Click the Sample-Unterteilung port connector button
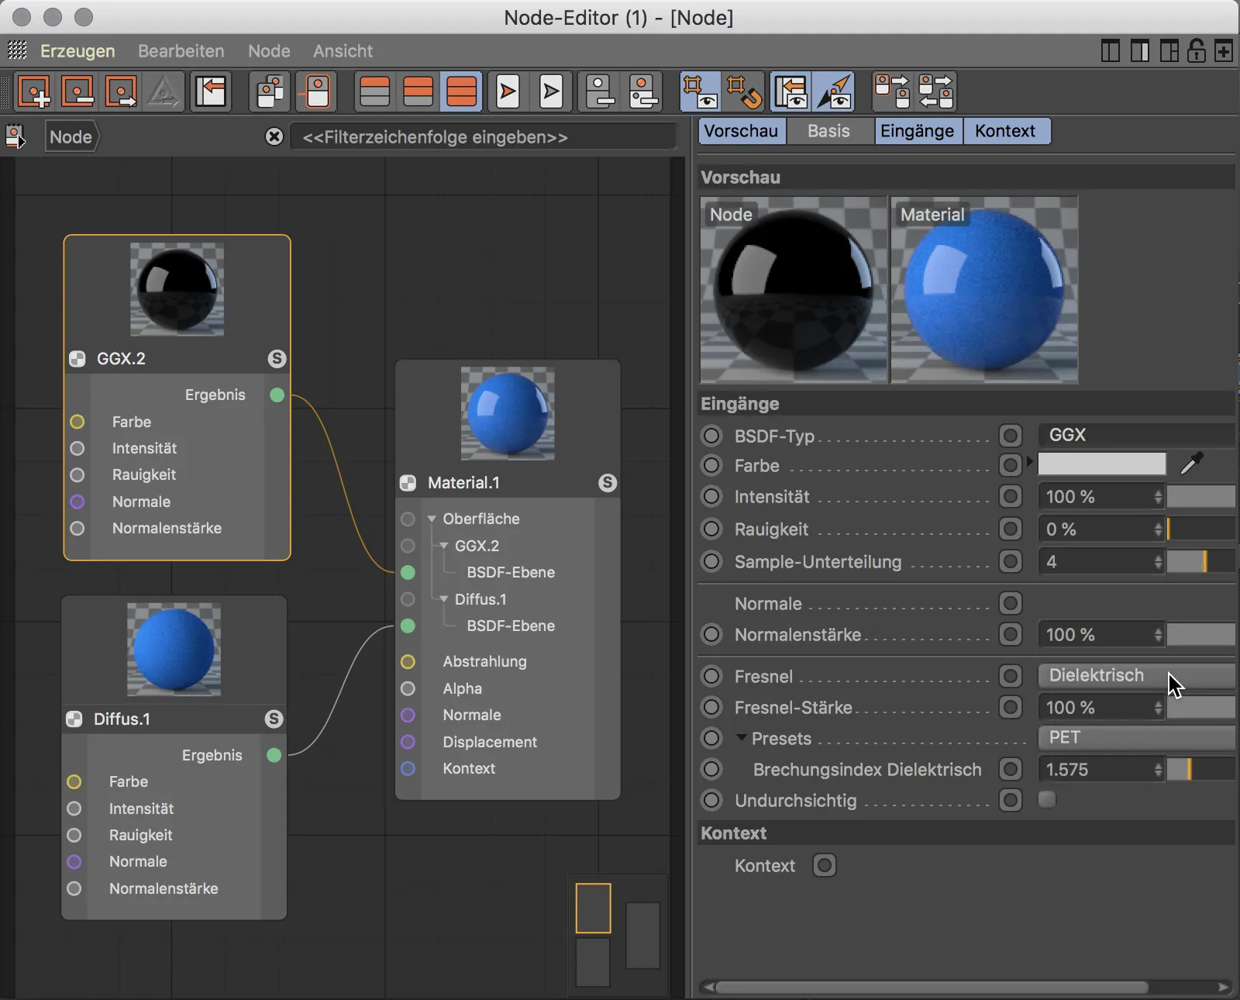1240x1000 pixels. pyautogui.click(x=1011, y=561)
